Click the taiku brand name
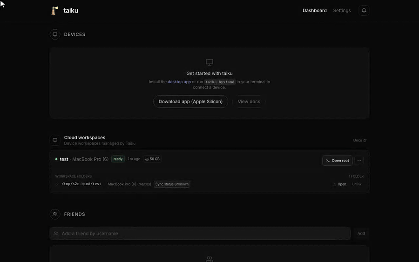 71,10
